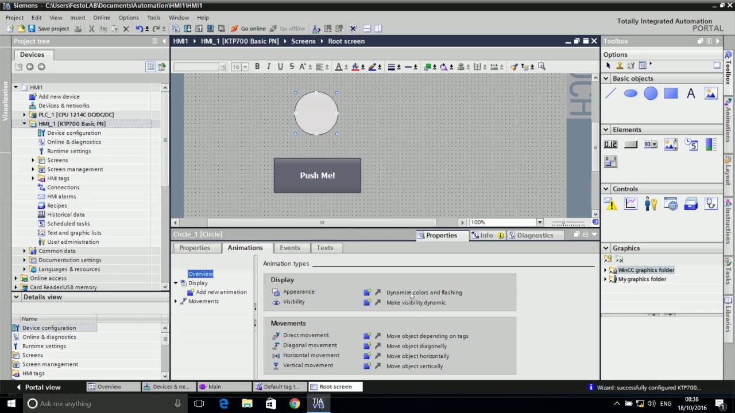The height and width of the screenshot is (413, 735).
Task: Click the add animation icon beside Dynamize colors
Action: 367,293
